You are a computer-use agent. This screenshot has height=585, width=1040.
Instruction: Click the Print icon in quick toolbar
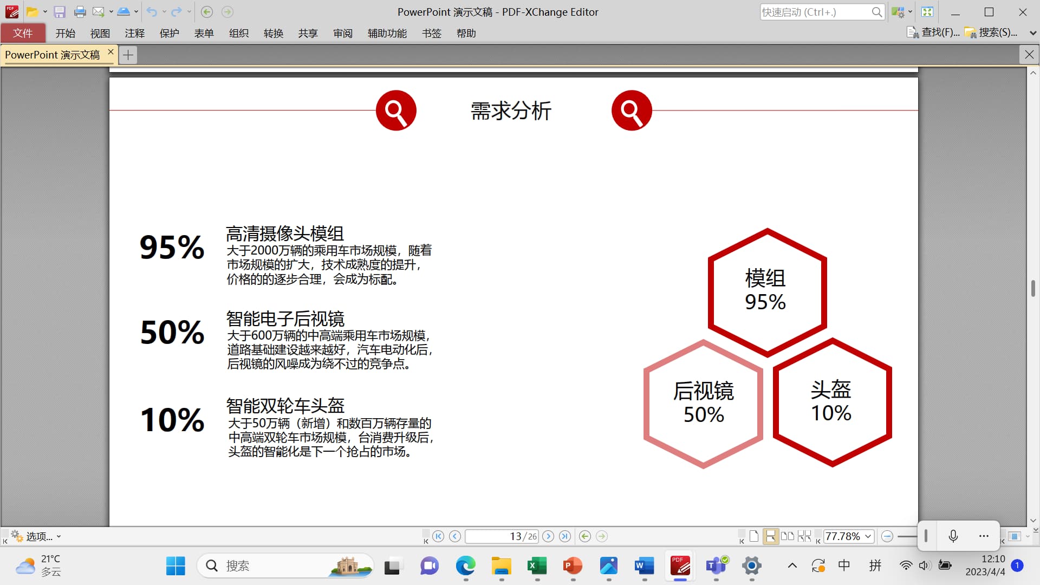80,12
